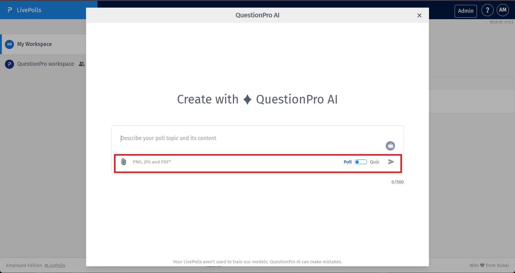
Task: Click the sparkle icon in the heading
Action: [247, 100]
